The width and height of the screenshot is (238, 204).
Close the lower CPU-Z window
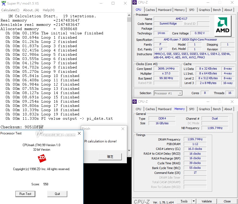[x=232, y=102]
